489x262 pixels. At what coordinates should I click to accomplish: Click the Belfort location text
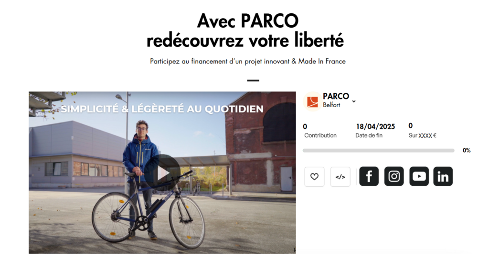point(331,105)
